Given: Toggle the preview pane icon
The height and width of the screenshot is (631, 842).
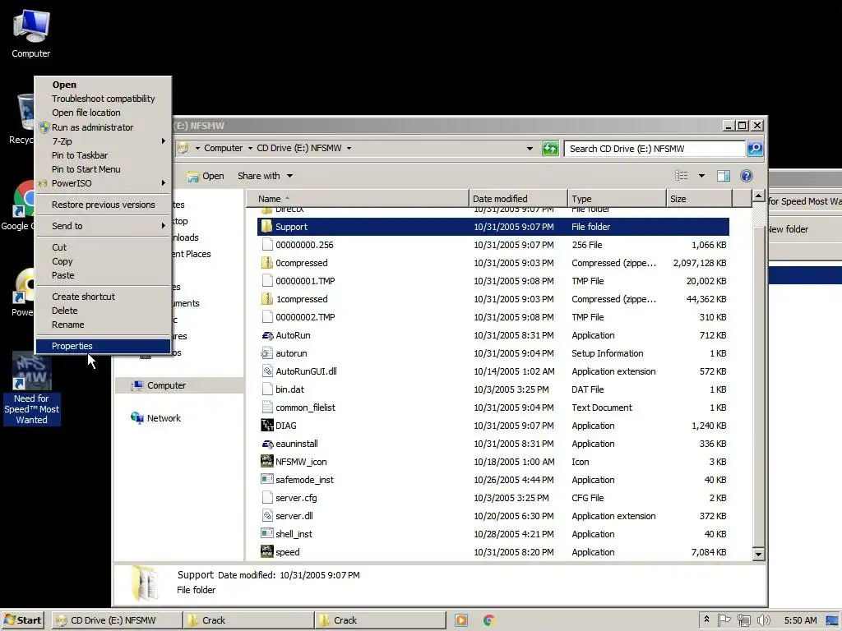Looking at the screenshot, I should [724, 176].
